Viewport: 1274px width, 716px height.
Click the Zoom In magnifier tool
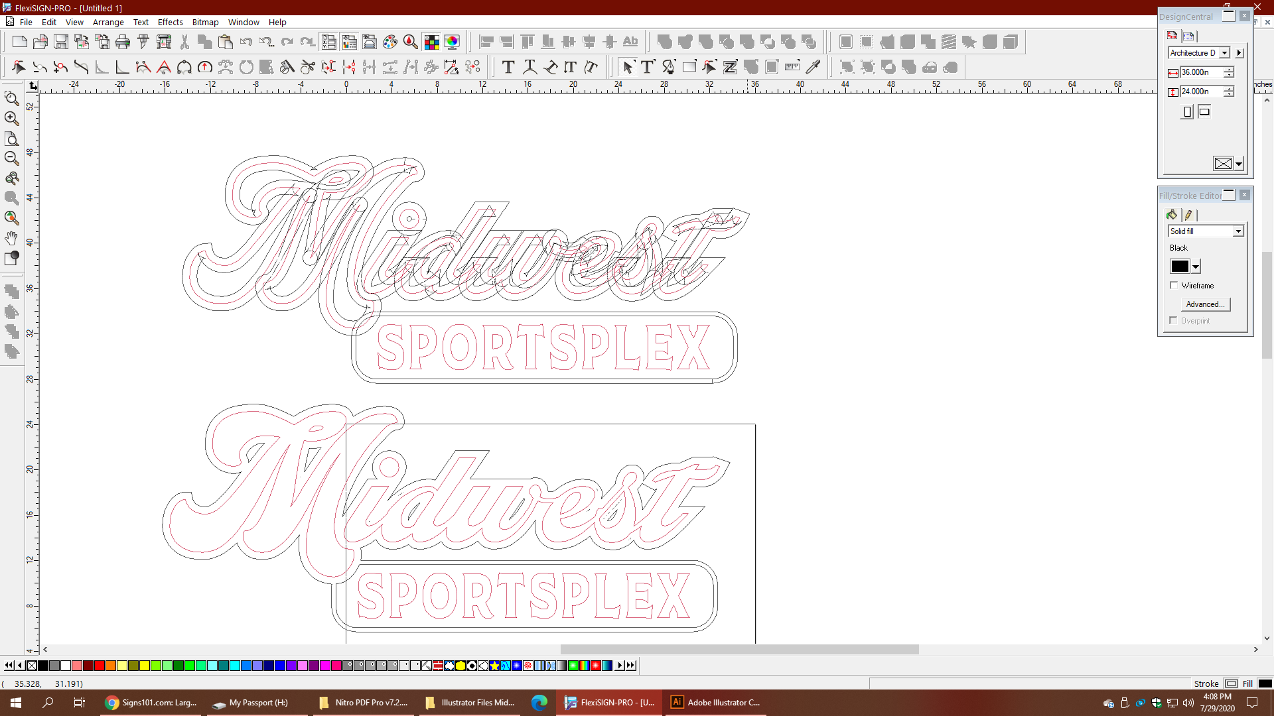(11, 118)
